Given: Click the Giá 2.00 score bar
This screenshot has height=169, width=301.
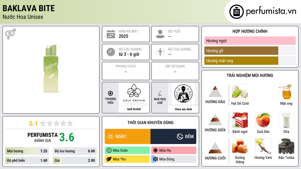Looking at the screenshot, I should pos(75,160).
